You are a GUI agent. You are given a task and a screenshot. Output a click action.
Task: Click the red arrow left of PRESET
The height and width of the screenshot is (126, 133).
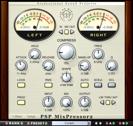[28, 123]
